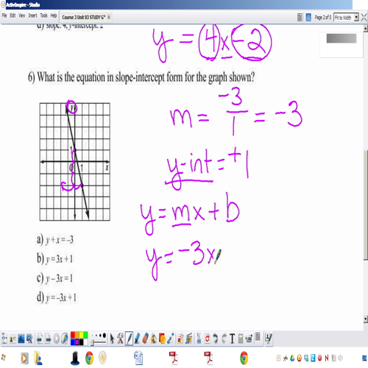Open the Desktop Annotate tool
This screenshot has height=368, width=368.
21,339
